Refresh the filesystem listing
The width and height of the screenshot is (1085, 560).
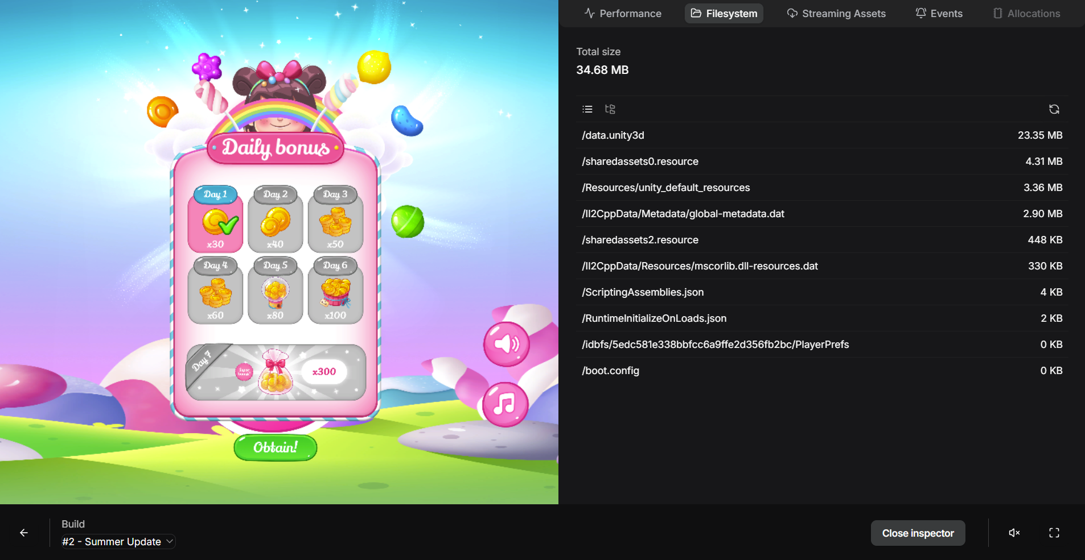pos(1054,109)
